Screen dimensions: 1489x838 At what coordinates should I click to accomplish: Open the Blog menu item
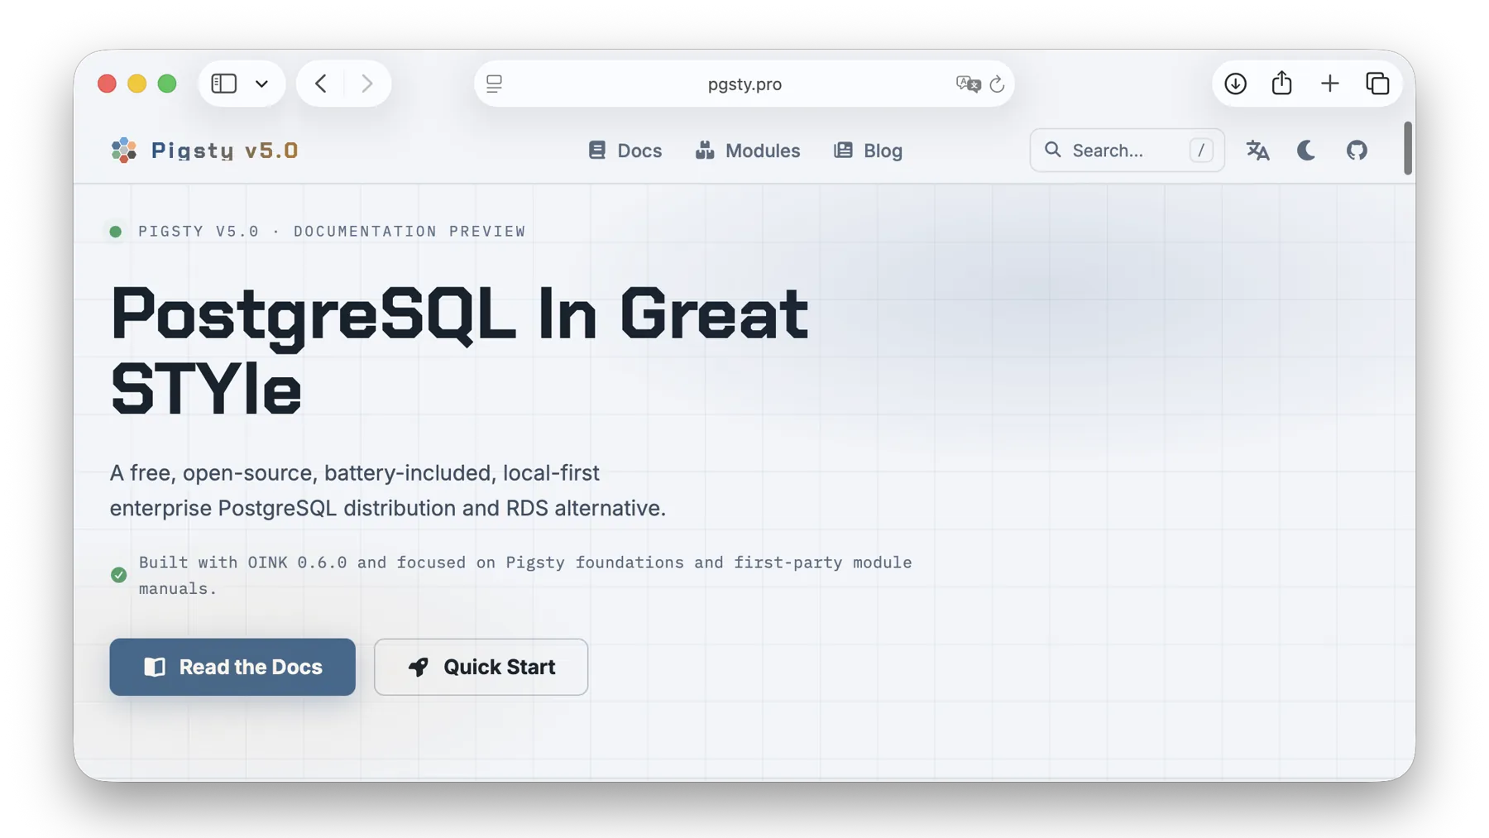pyautogui.click(x=868, y=151)
